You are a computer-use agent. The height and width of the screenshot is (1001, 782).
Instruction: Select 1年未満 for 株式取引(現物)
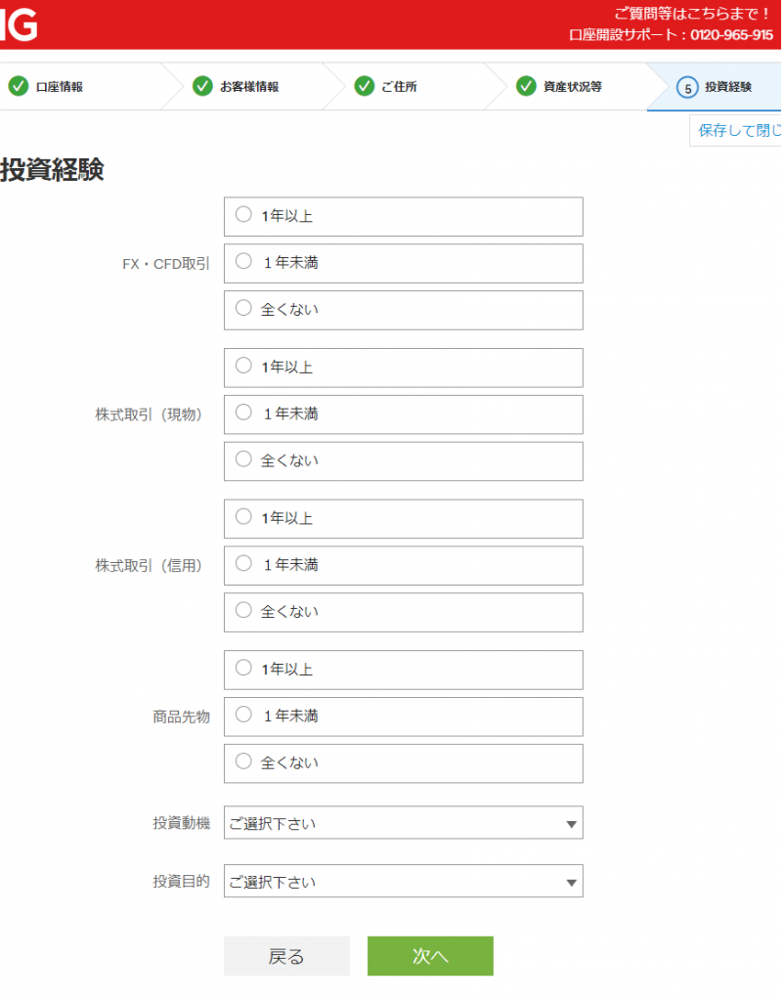pyautogui.click(x=404, y=414)
